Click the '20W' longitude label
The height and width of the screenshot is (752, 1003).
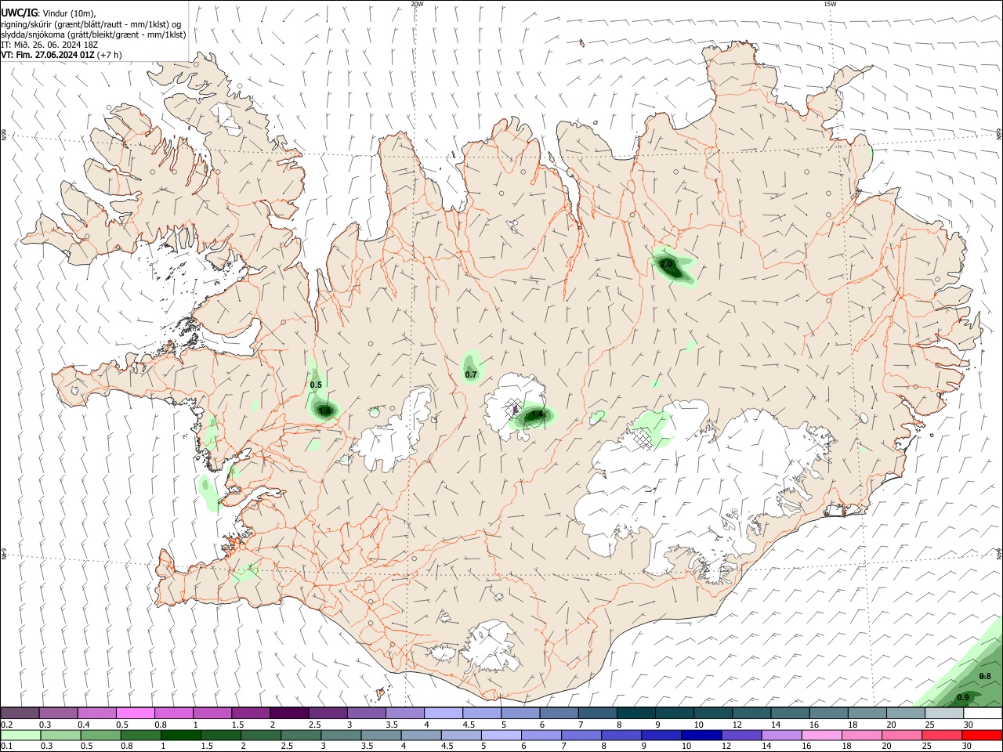pos(417,4)
